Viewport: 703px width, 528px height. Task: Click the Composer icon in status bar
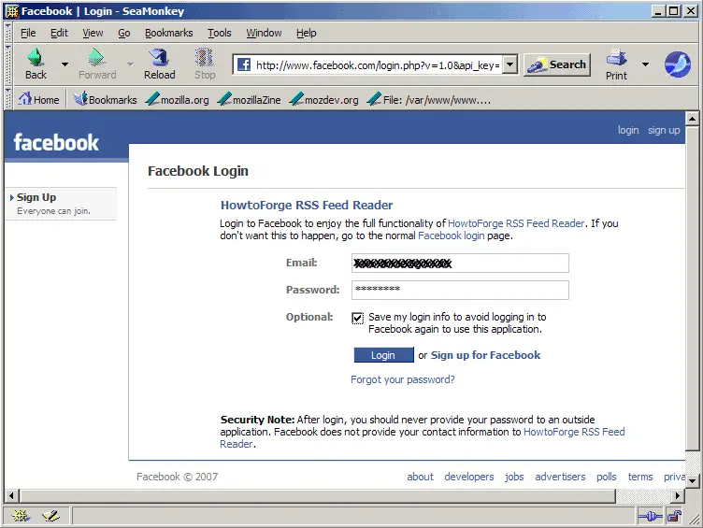[x=50, y=516]
